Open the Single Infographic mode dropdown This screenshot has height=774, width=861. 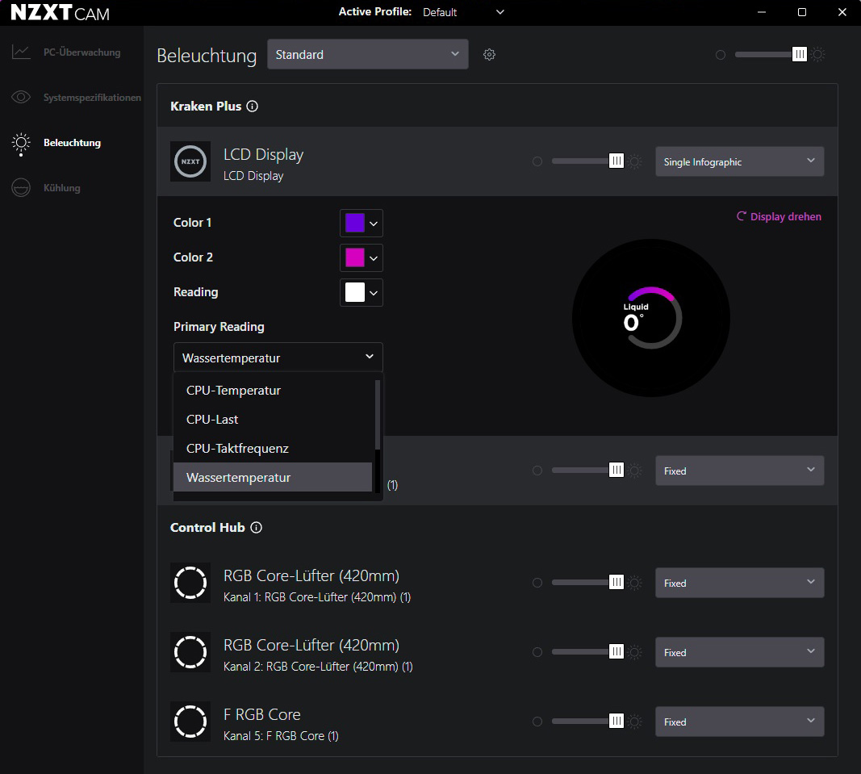tap(740, 161)
